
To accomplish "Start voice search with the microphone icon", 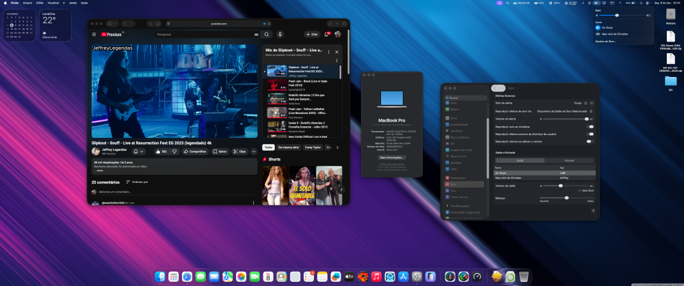I will point(280,34).
